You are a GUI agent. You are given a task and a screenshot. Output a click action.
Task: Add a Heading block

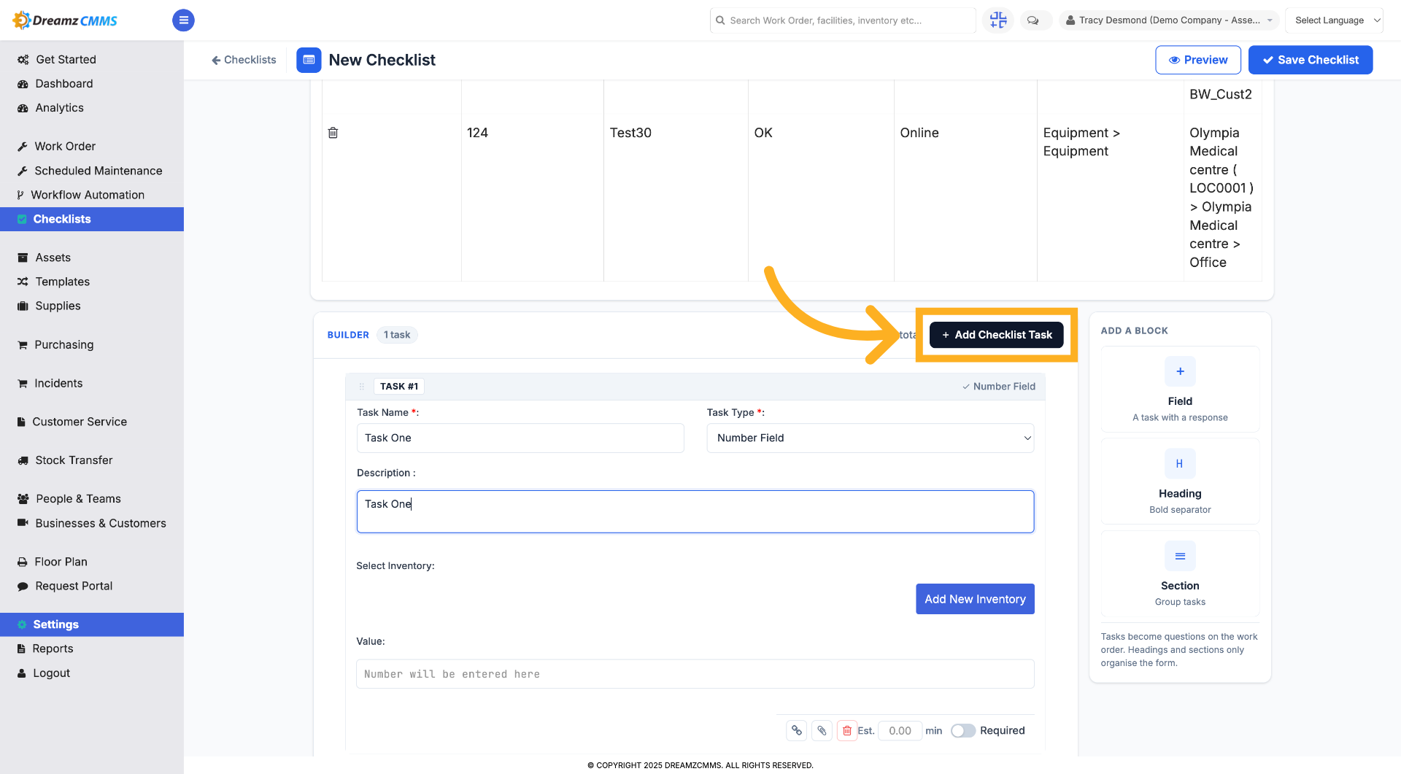coord(1180,481)
